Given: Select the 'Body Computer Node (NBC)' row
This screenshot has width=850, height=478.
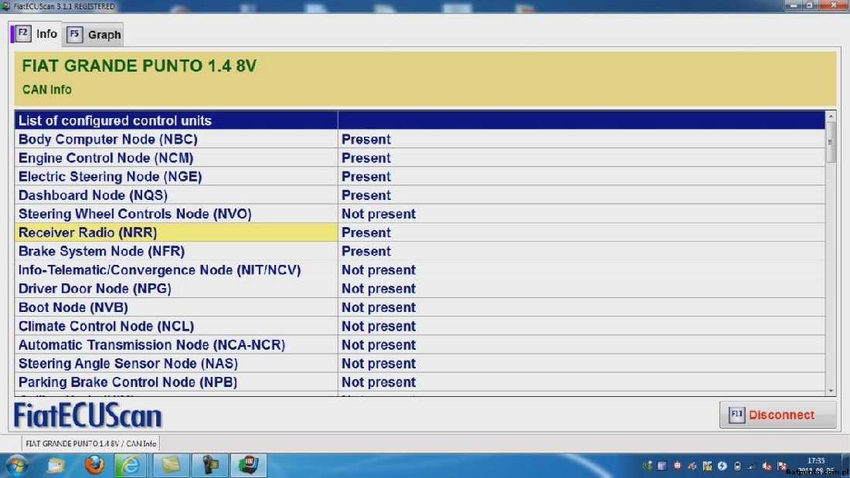Looking at the screenshot, I should point(175,139).
